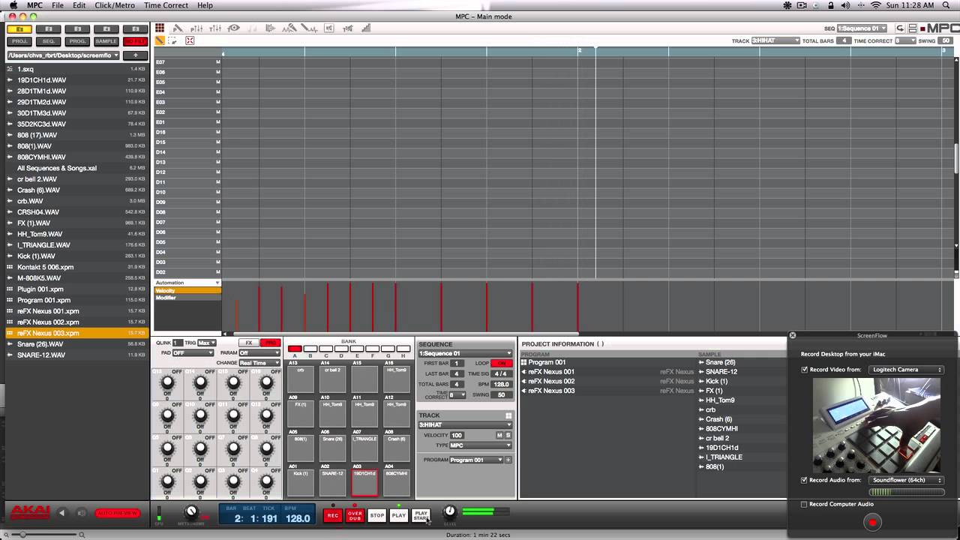Open the CHANGE Real Time dropdown

[259, 363]
